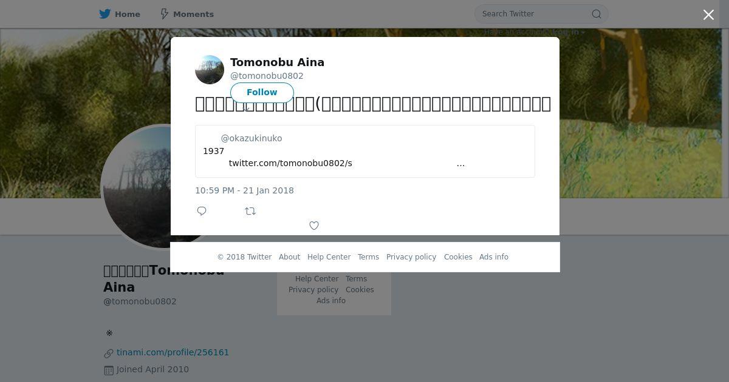Screen dimensions: 729x382
Task: Open the tinami.com/profile/256161 link
Action: [173, 352]
